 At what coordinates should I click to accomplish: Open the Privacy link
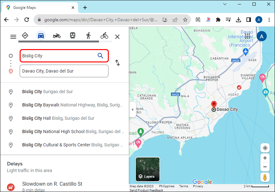[198, 186]
